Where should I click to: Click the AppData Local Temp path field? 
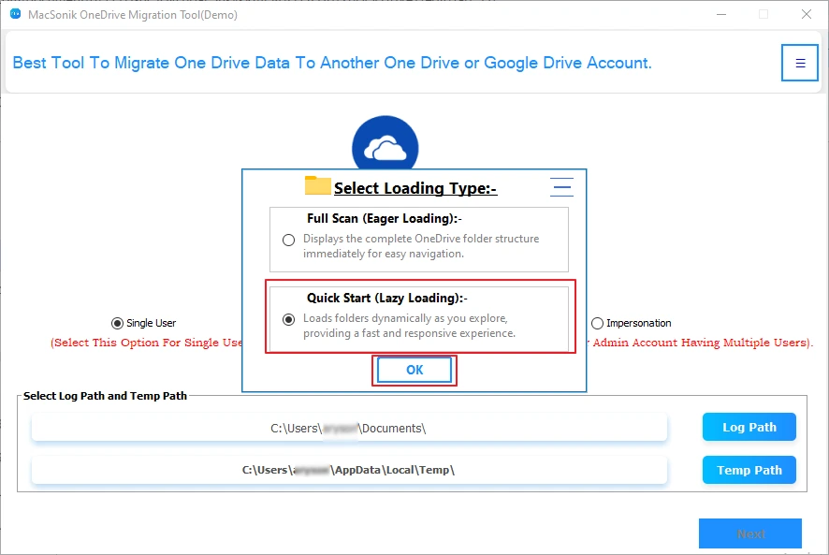[x=349, y=470]
